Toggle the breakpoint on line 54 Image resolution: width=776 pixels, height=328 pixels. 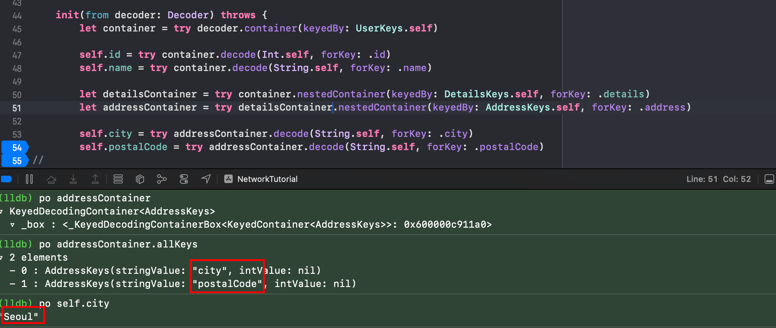click(x=15, y=148)
